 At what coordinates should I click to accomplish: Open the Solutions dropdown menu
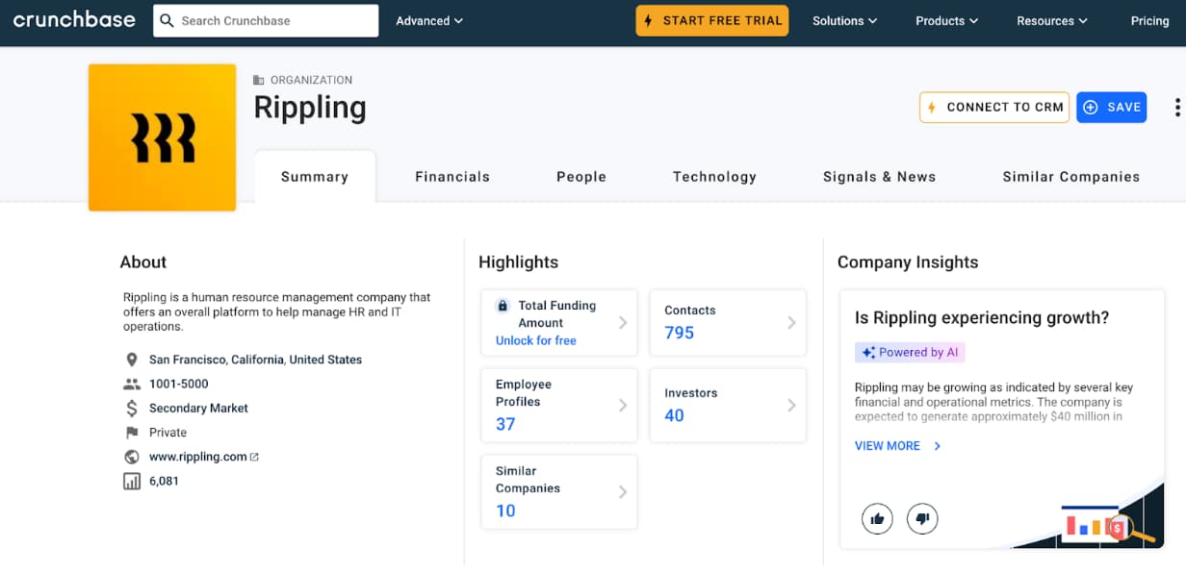(844, 20)
